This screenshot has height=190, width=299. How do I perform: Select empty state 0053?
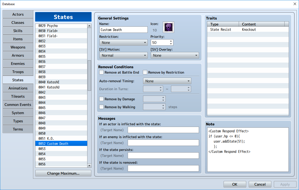pos(61,149)
